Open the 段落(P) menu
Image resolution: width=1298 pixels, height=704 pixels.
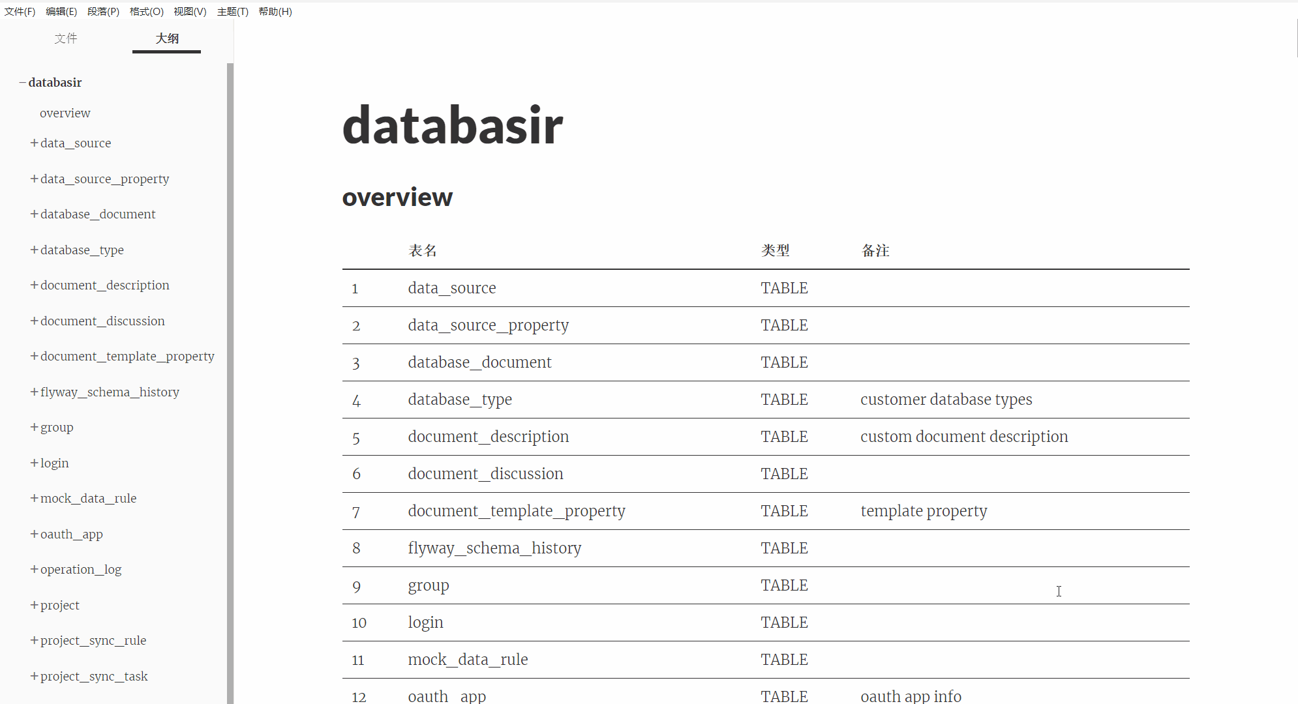point(102,11)
